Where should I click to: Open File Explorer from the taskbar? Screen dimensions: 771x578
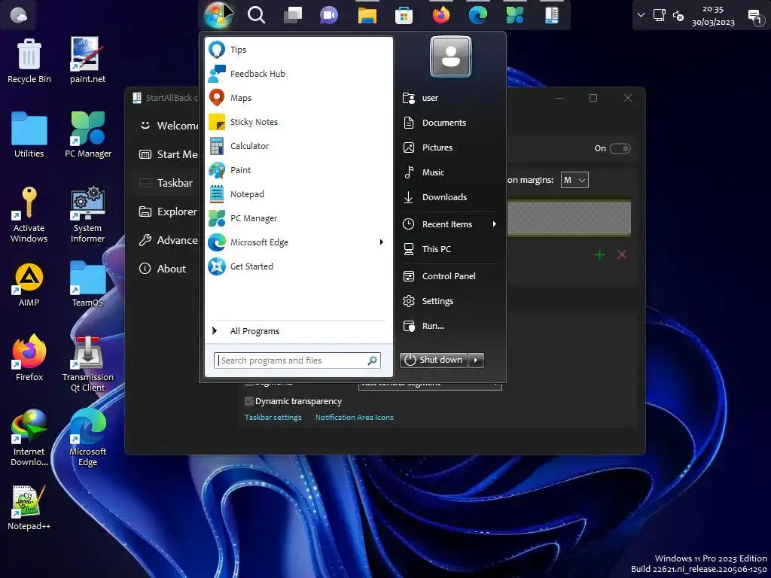pos(367,15)
